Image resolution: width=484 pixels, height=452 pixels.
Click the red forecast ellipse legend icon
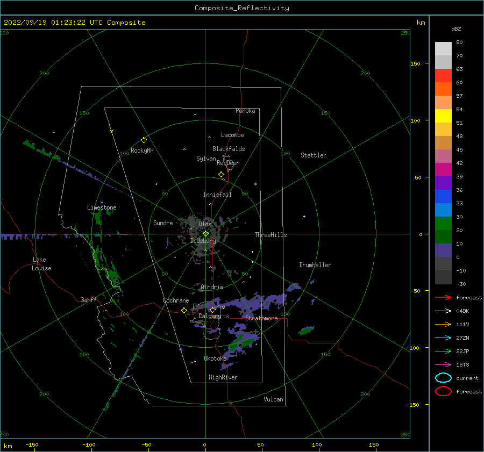pyautogui.click(x=443, y=391)
